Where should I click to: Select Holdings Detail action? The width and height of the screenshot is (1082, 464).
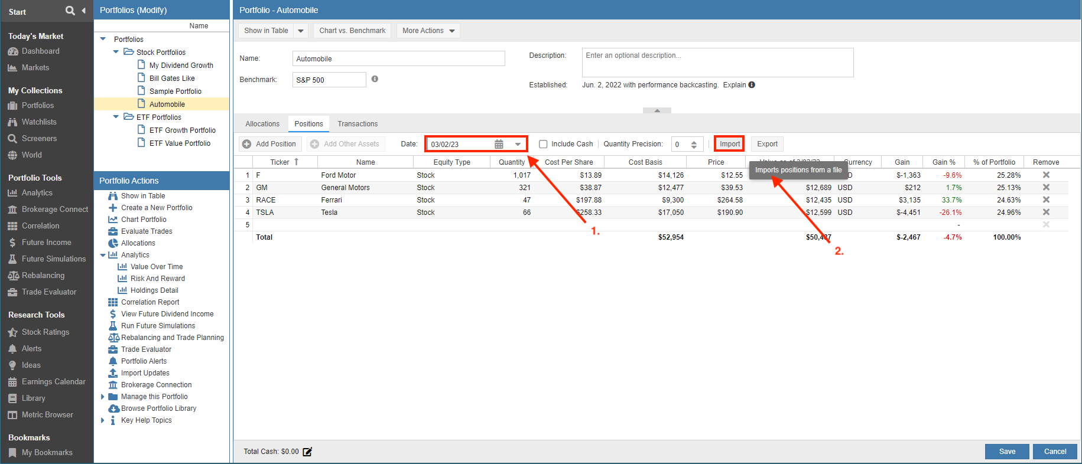(154, 290)
